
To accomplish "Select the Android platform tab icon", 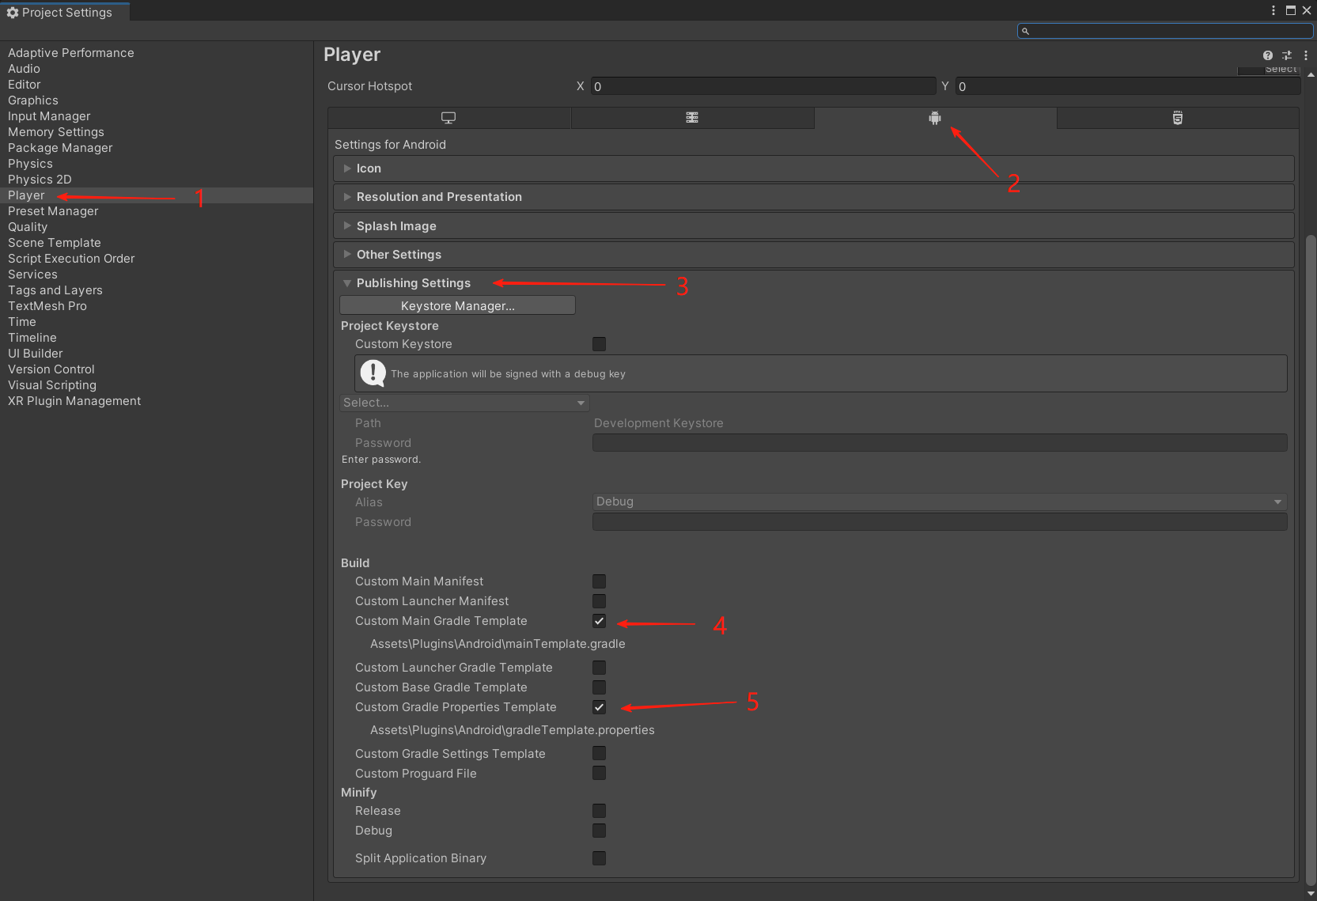I will click(x=935, y=118).
